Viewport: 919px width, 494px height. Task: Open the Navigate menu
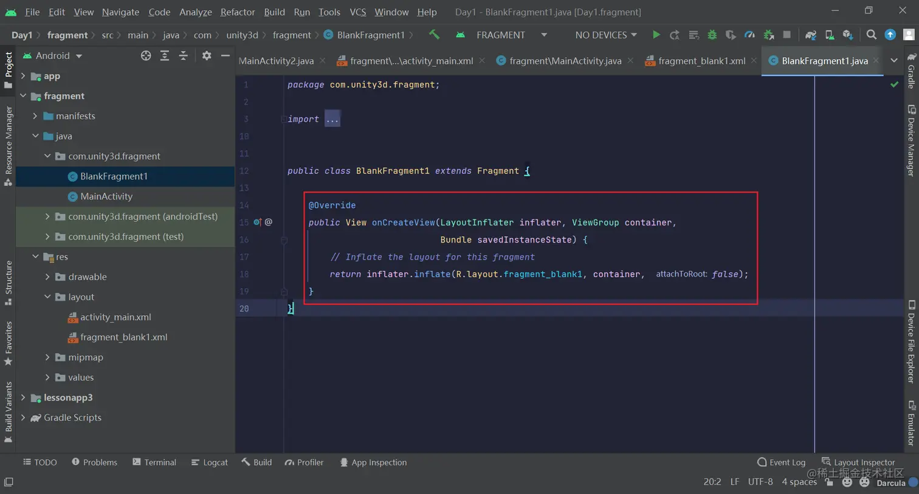(120, 12)
